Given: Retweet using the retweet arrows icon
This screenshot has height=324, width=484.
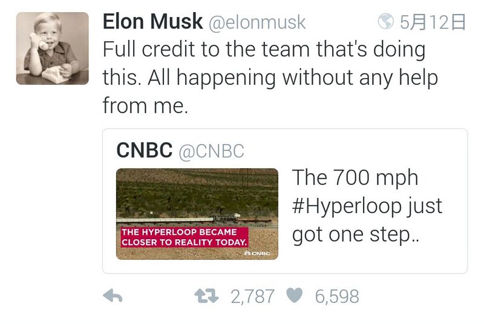Looking at the screenshot, I should [206, 296].
